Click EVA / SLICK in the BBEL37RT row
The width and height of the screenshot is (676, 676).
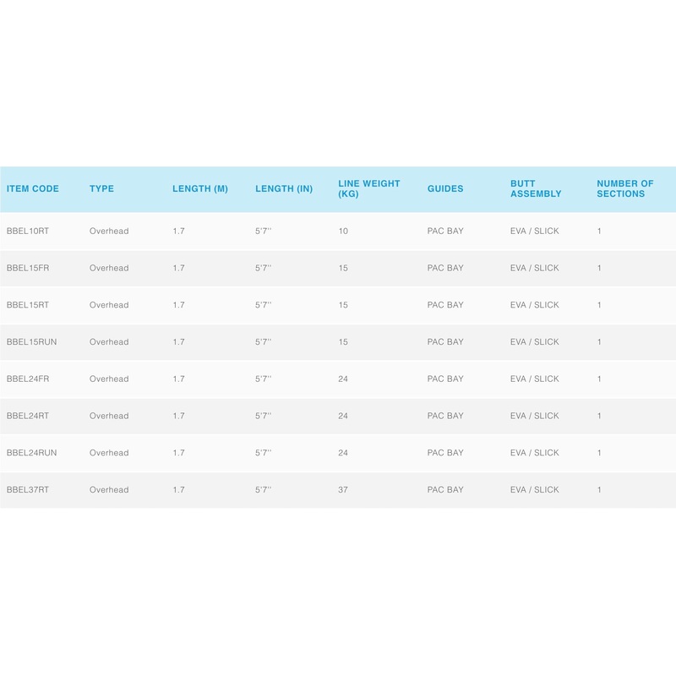534,490
